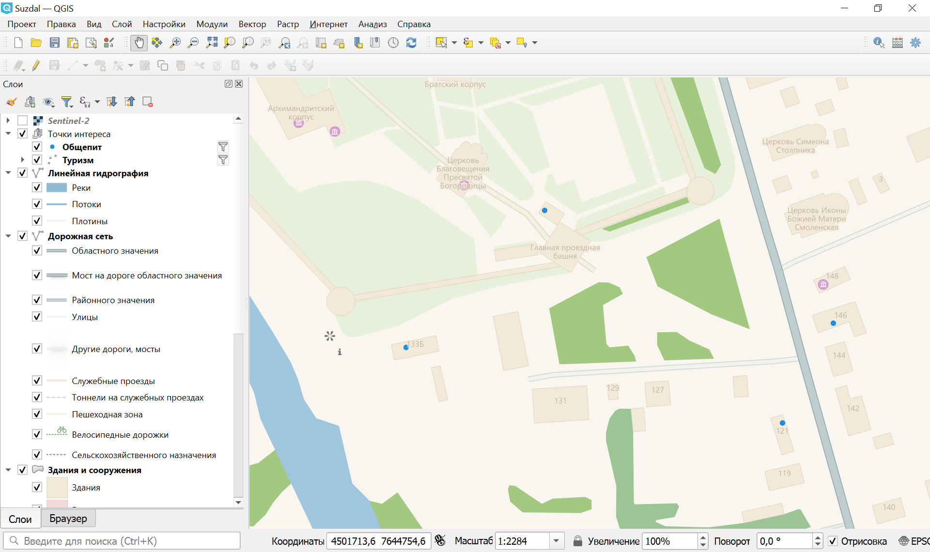The image size is (930, 552).
Task: Click Zoom Full extent icon
Action: tap(212, 43)
